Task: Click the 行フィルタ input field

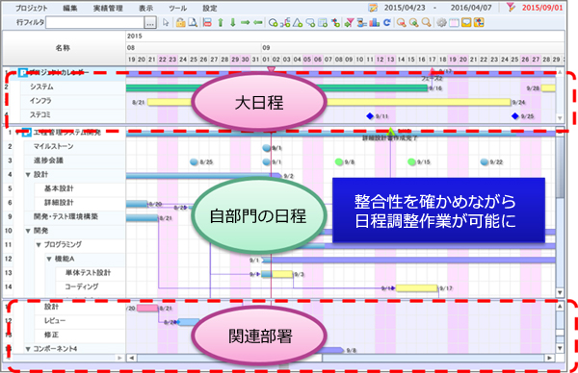Action: tap(94, 23)
